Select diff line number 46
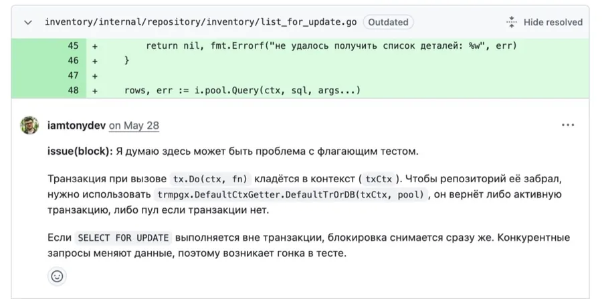 point(73,61)
